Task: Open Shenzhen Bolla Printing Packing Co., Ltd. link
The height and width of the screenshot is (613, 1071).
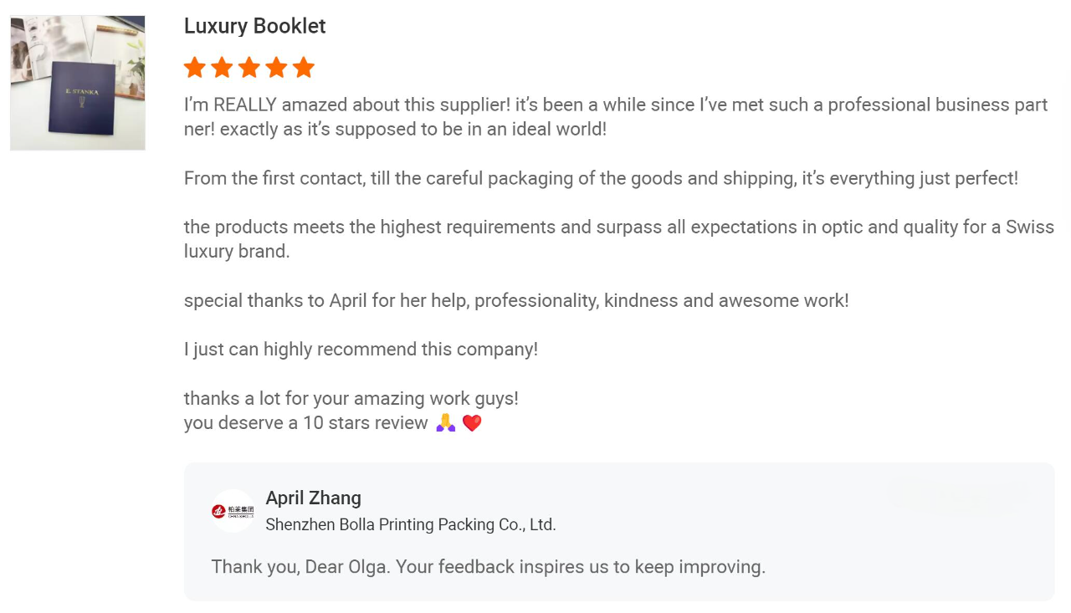Action: 411,524
